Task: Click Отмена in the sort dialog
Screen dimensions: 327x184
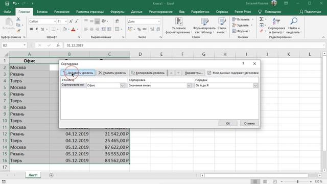Action: point(249,123)
